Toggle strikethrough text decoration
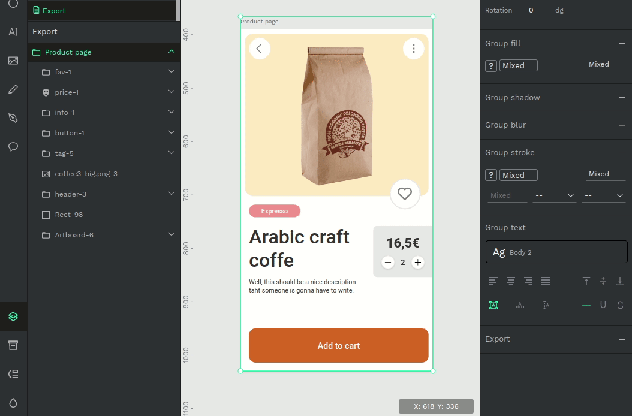This screenshot has width=632, height=416. point(620,305)
